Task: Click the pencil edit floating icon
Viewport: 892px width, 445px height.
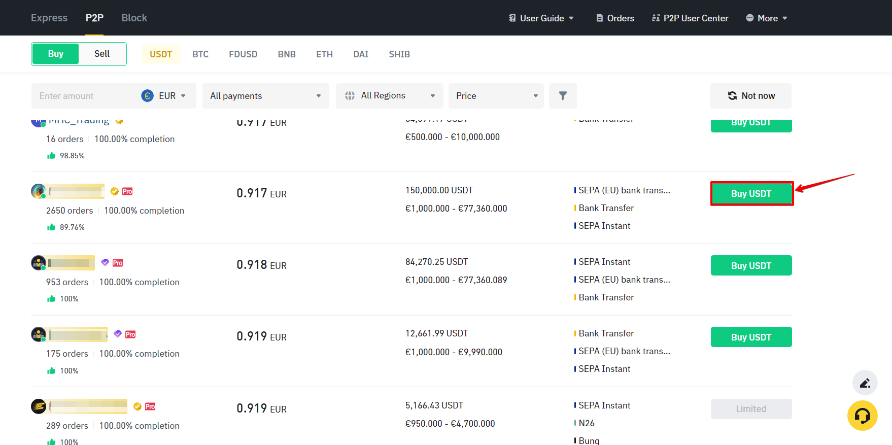Action: pyautogui.click(x=865, y=383)
